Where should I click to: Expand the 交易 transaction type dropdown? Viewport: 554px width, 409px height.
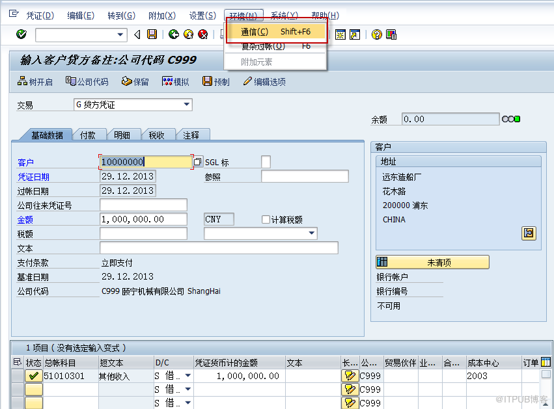(x=187, y=105)
